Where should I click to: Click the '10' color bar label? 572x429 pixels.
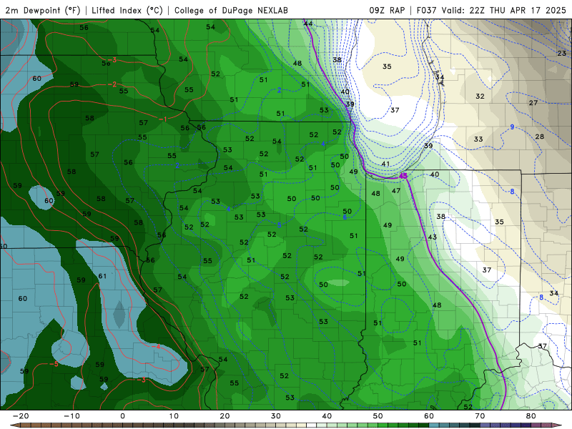click(174, 416)
